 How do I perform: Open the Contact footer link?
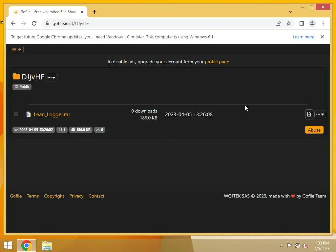96,196
